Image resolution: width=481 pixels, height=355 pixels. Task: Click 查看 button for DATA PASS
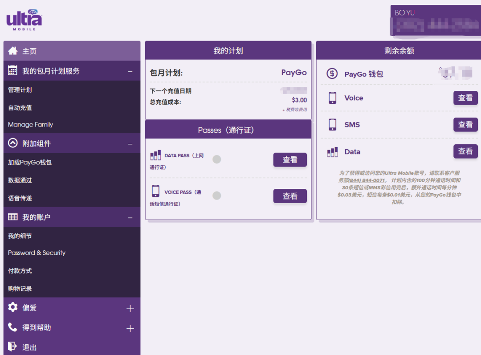[x=290, y=159]
